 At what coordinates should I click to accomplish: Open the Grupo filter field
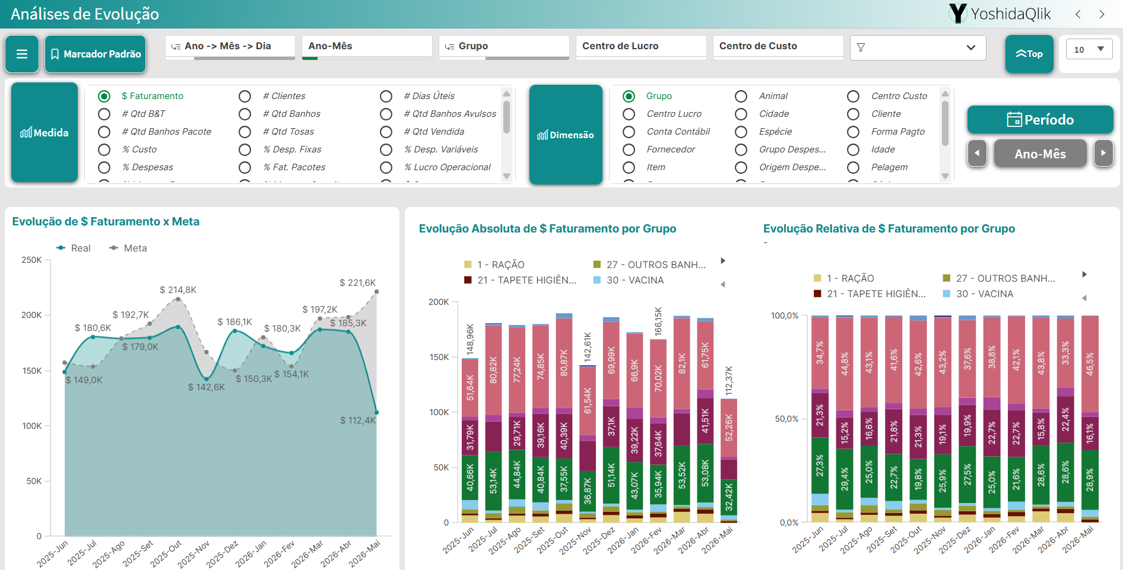[504, 46]
